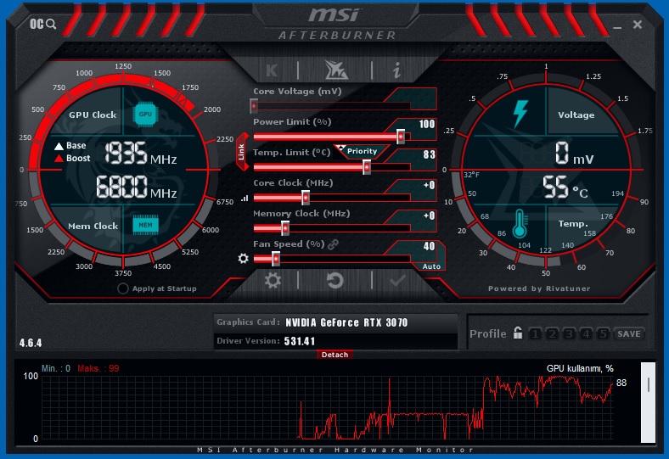Open the voltage-frequency curve bars icon
This screenshot has width=669, height=459.
click(245, 199)
